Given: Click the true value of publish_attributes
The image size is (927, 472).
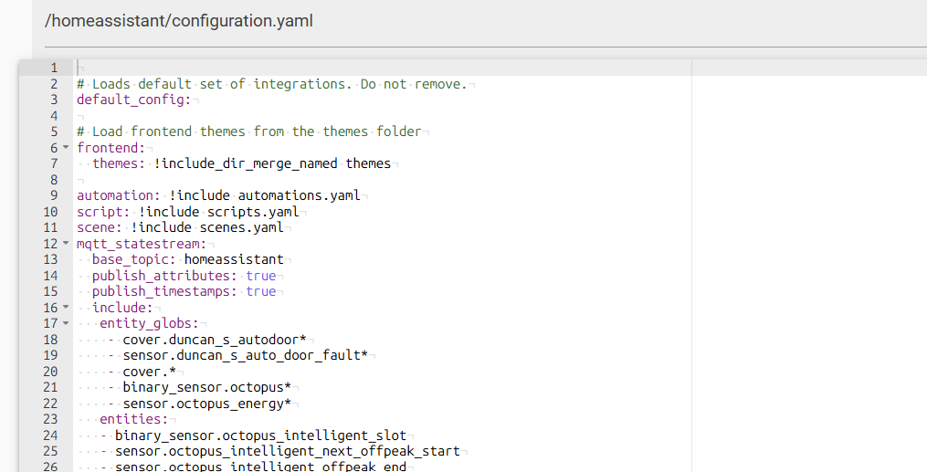Looking at the screenshot, I should [x=260, y=276].
